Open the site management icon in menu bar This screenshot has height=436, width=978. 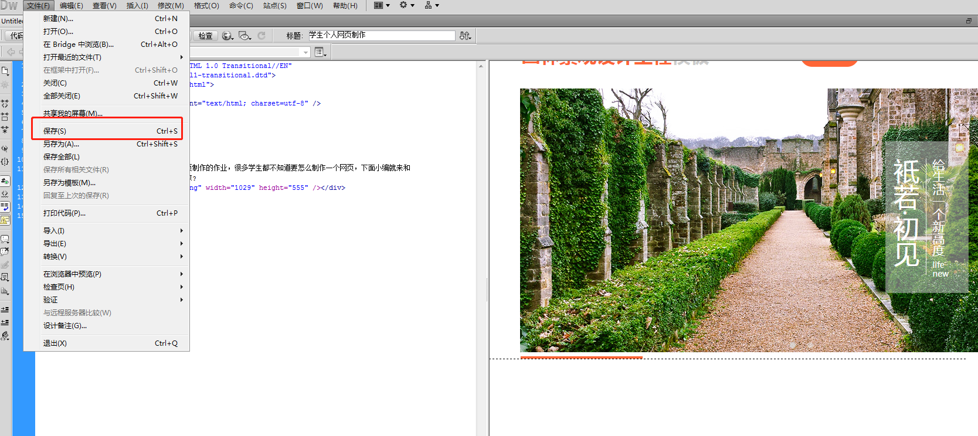(x=432, y=5)
